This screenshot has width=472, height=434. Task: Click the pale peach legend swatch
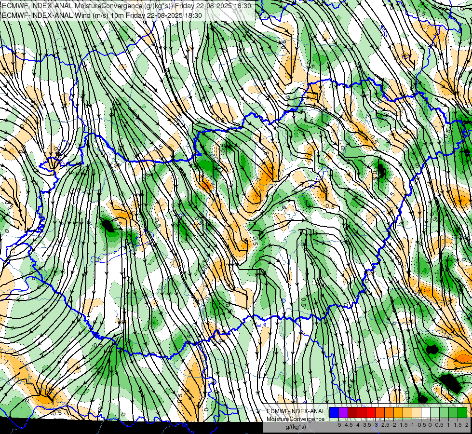[x=417, y=412]
